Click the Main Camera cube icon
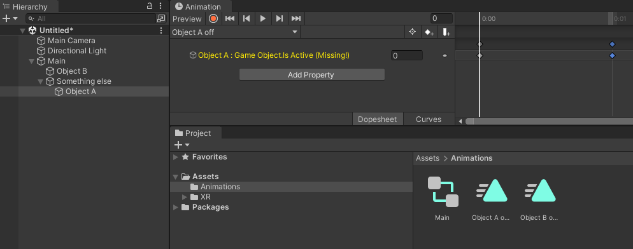 [x=41, y=41]
